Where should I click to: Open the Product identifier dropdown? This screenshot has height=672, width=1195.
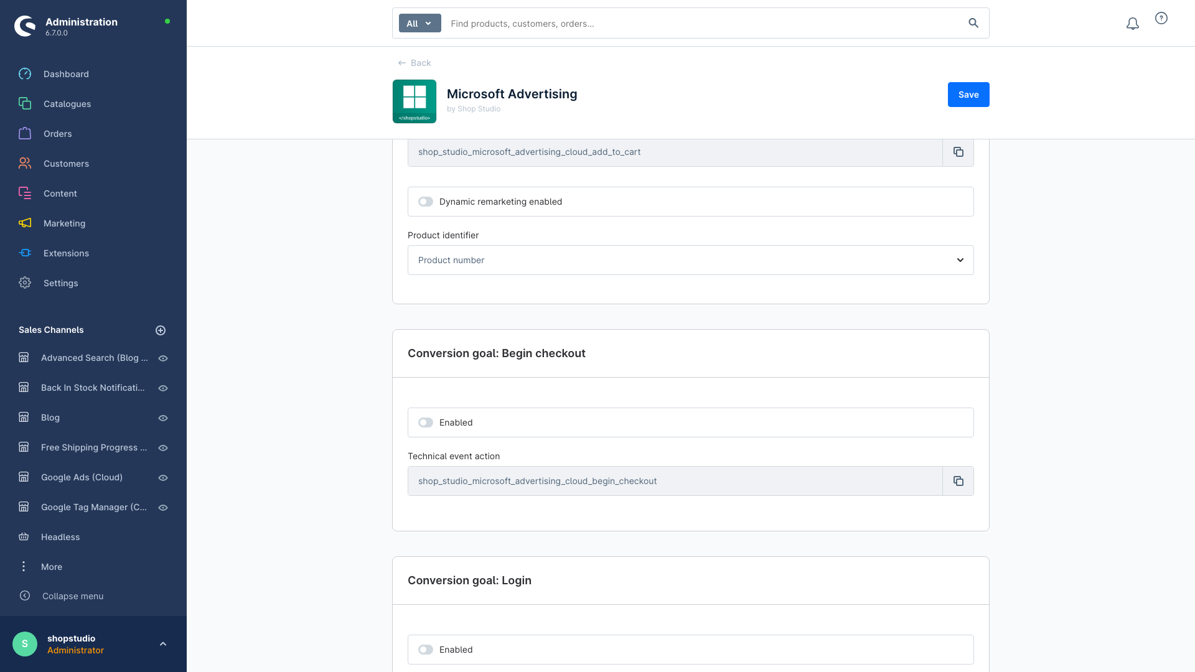click(x=691, y=260)
